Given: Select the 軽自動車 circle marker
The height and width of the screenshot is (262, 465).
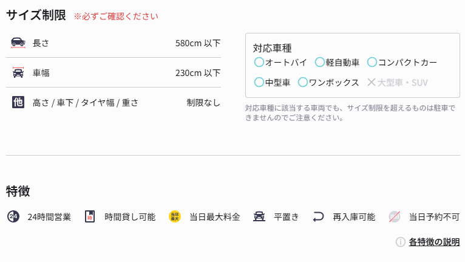Looking at the screenshot, I should [319, 62].
